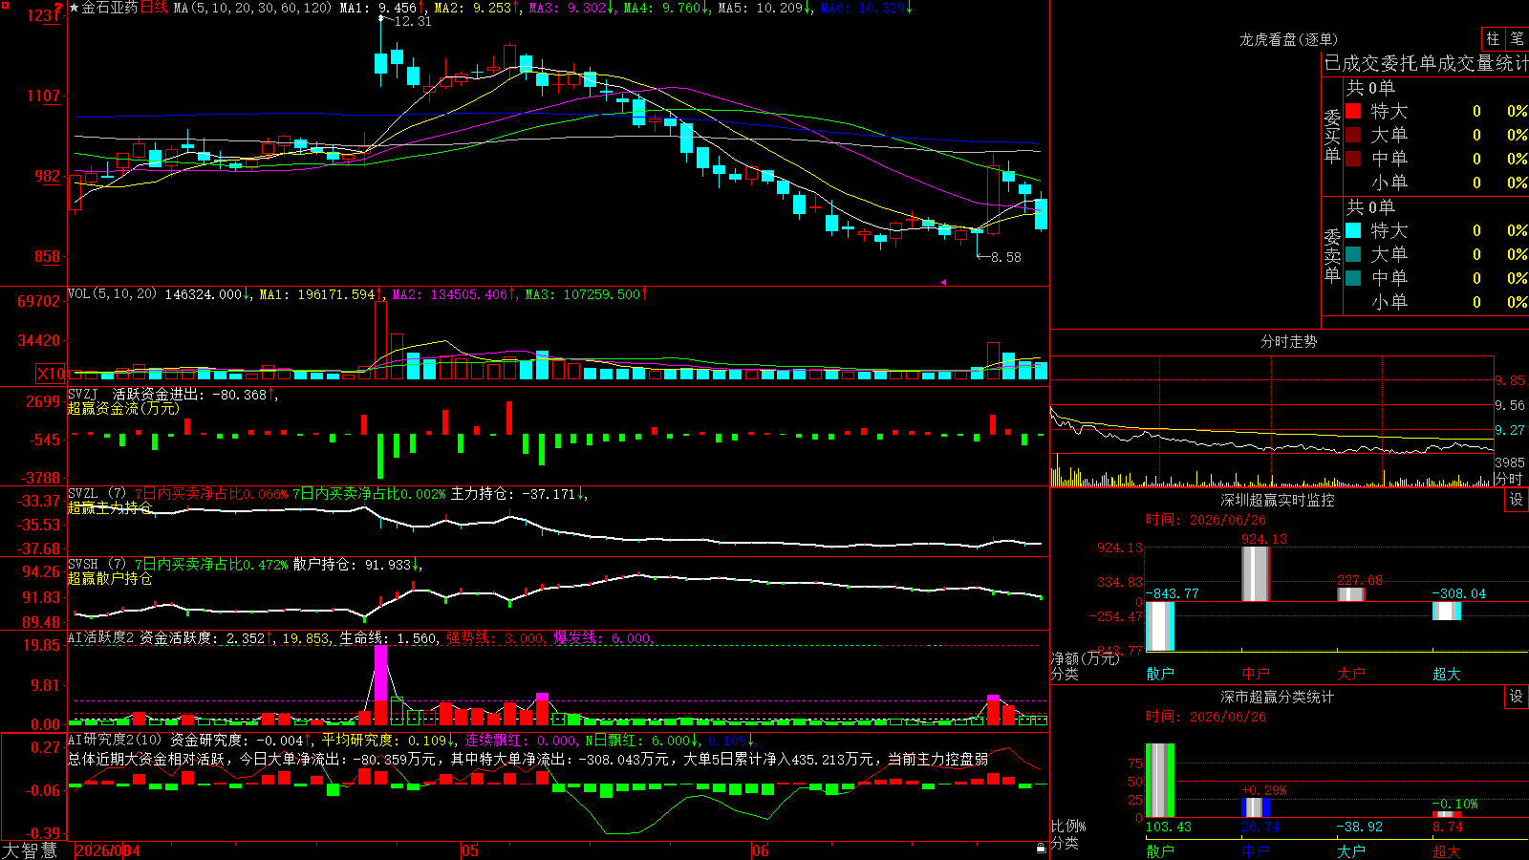Click the -38.92 大户 ratio value
1529x860 pixels.
point(1359,827)
